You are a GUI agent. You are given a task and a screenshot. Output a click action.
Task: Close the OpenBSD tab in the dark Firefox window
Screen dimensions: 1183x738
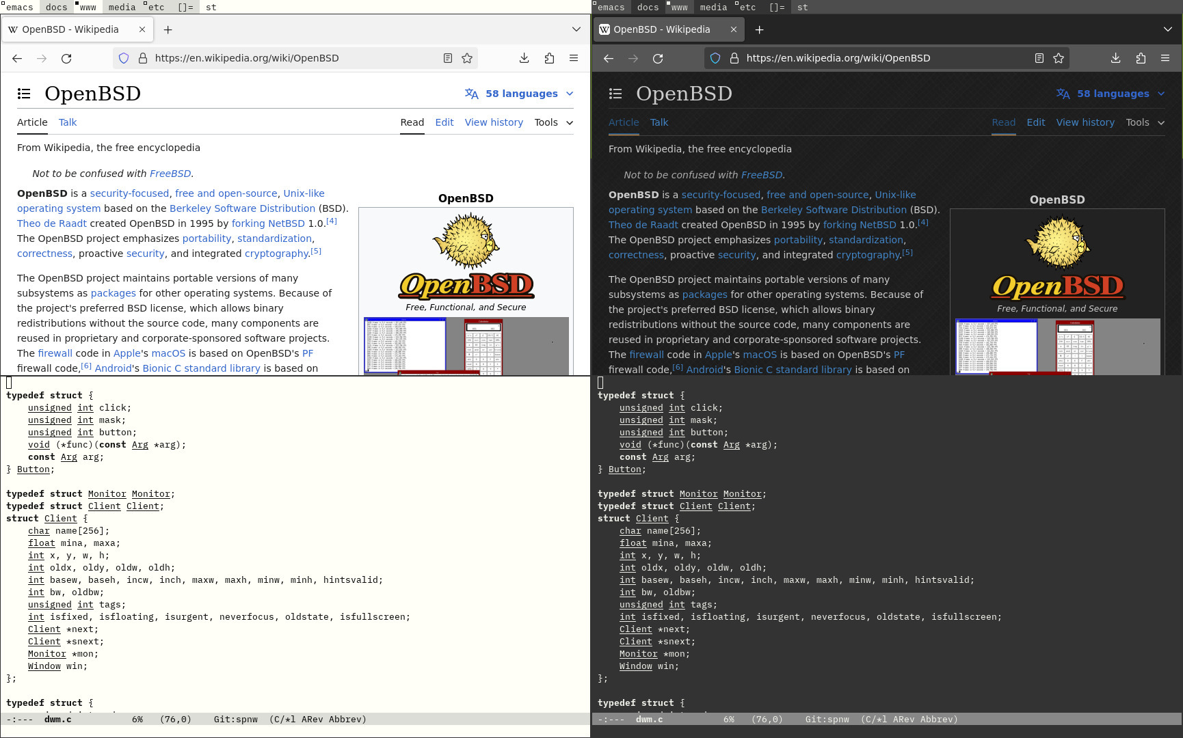tap(734, 29)
